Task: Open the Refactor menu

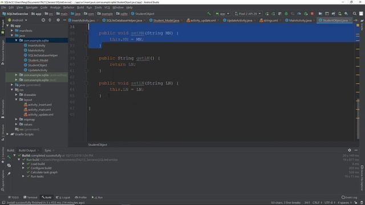Action: (68, 7)
